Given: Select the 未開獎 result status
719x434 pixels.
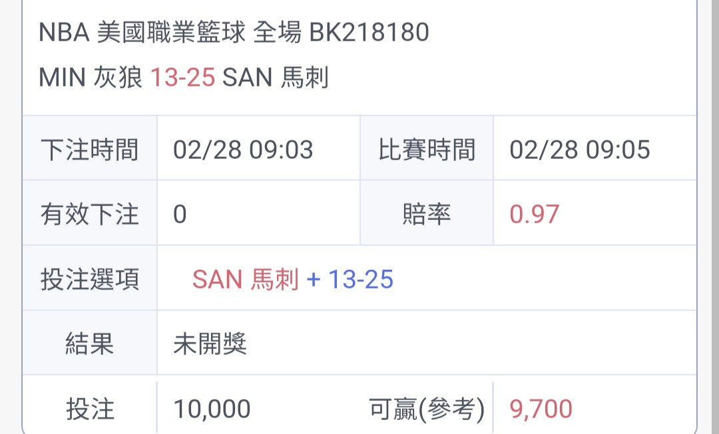Looking at the screenshot, I should pyautogui.click(x=210, y=344).
